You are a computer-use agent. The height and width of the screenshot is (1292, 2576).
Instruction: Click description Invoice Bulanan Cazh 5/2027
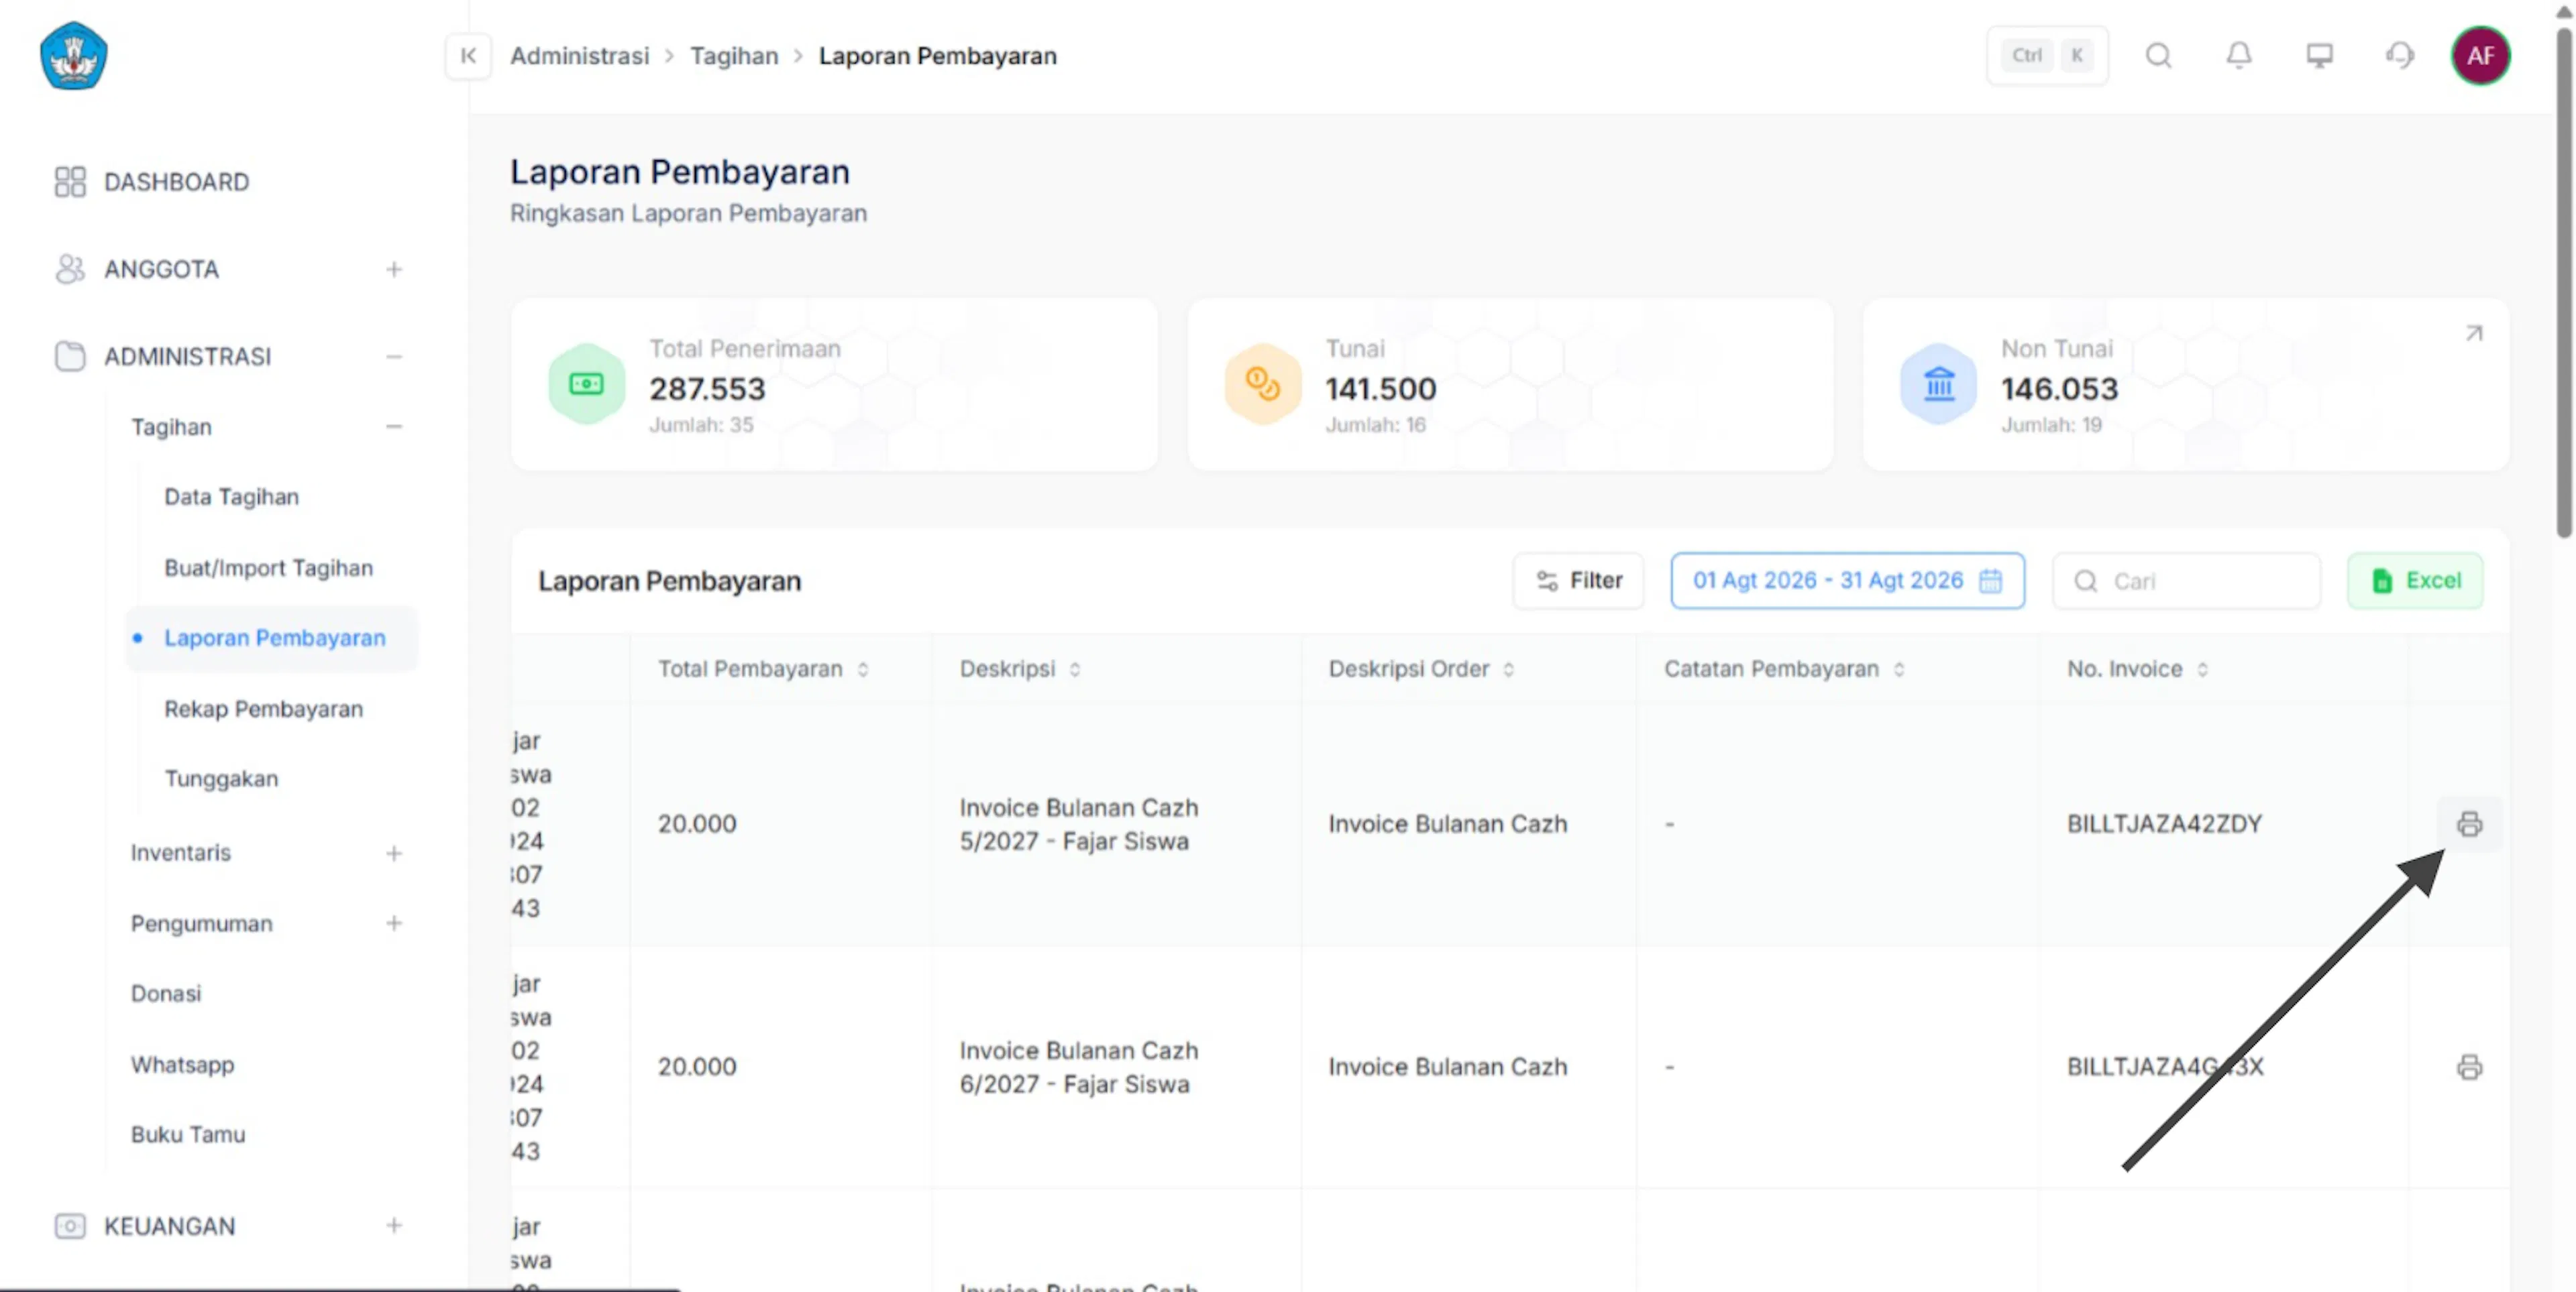1078,825
